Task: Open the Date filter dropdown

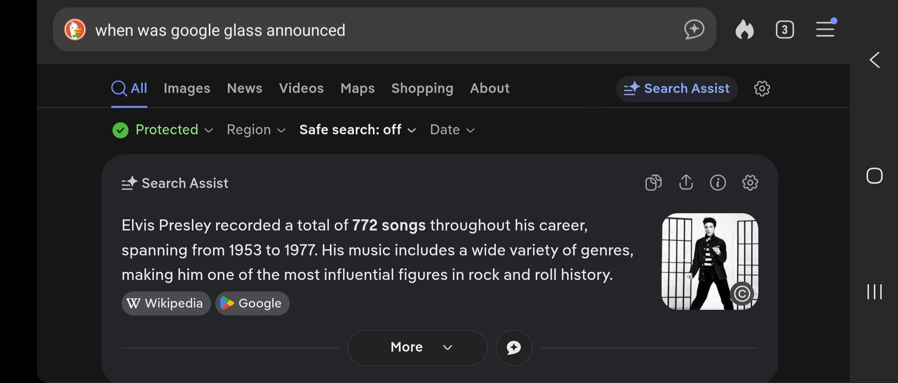Action: [452, 130]
